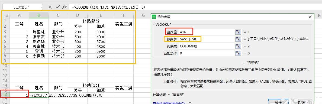Click cell containing 刘德华

tap(38, 42)
